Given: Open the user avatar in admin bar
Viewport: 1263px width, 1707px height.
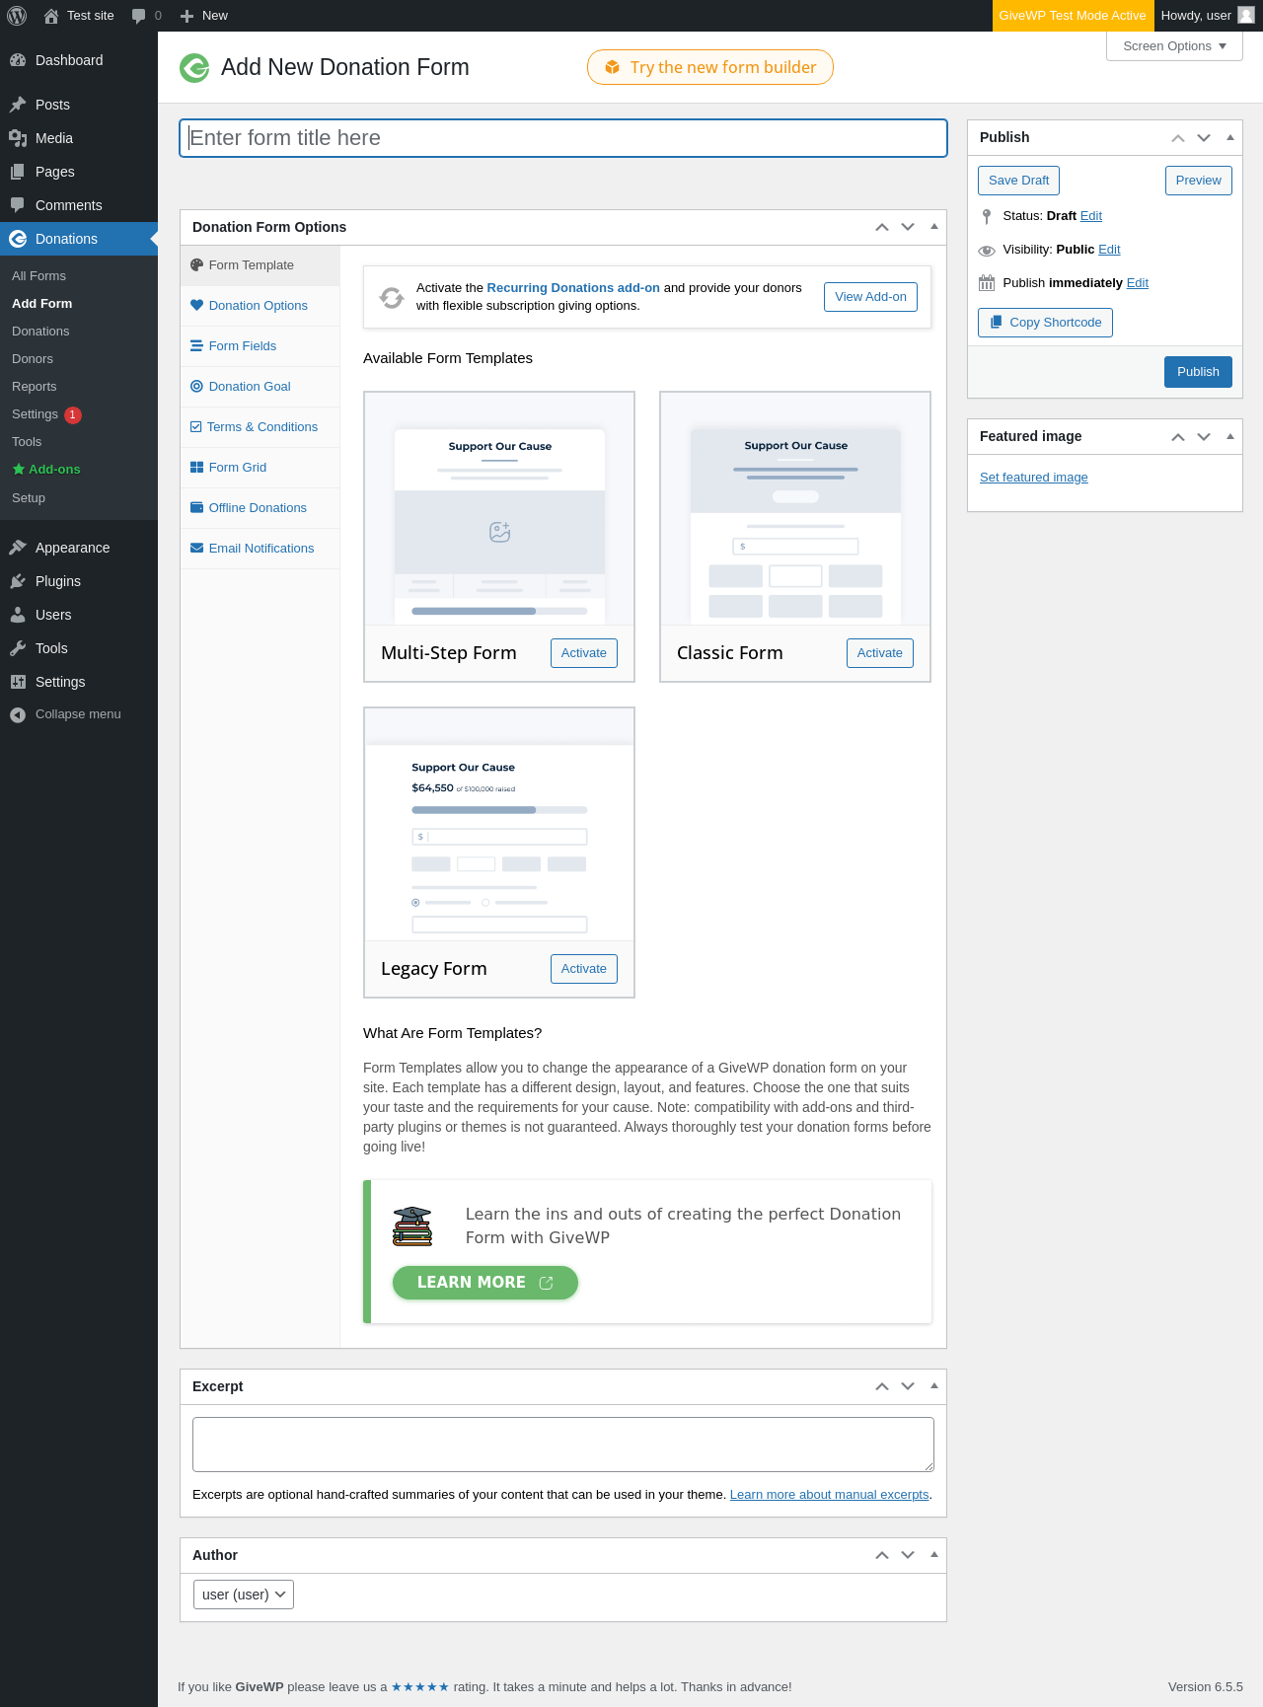Looking at the screenshot, I should click(x=1246, y=16).
